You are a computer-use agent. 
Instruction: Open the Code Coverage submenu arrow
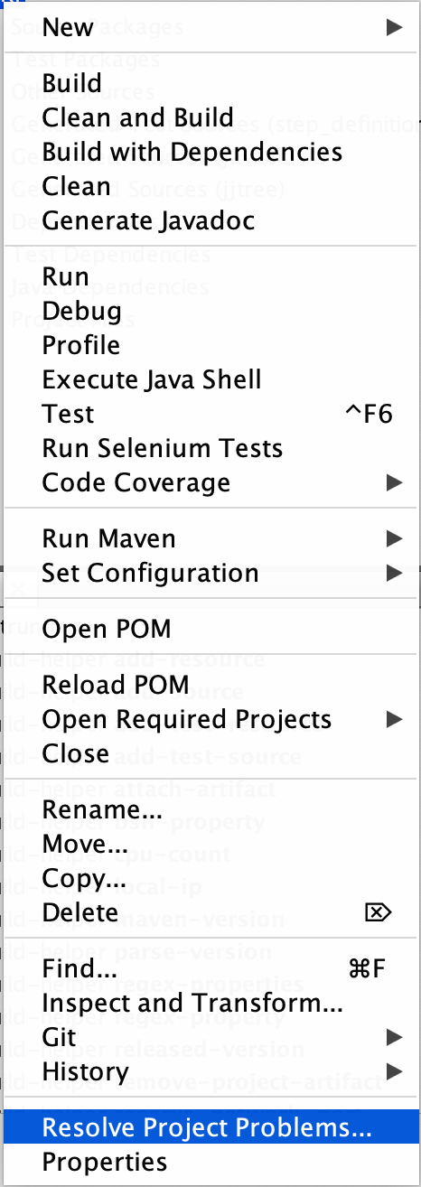tap(394, 482)
